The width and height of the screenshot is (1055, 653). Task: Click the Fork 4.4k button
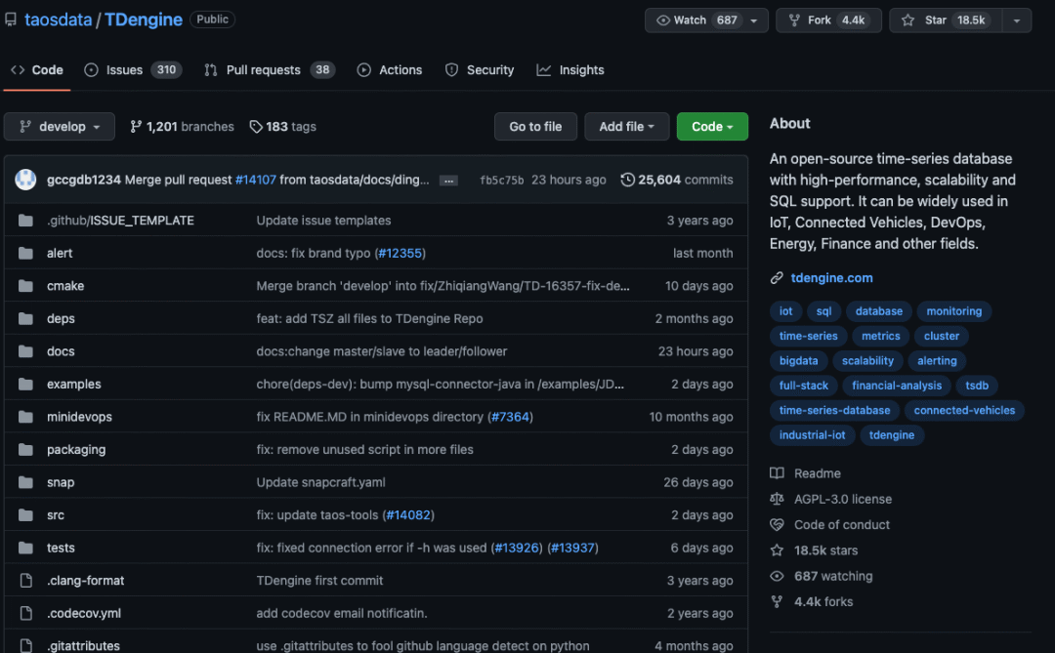(x=828, y=20)
